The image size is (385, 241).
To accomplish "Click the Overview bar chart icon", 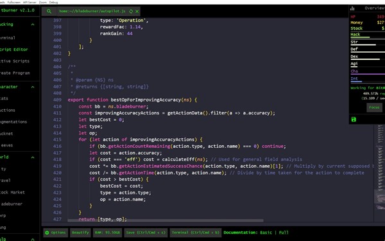I will point(352,8).
